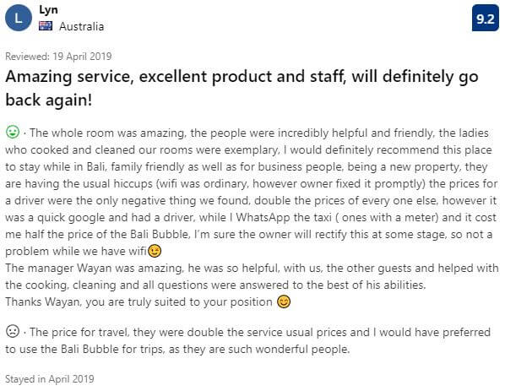Click the blue L avatar circle
The image size is (505, 391).
[19, 18]
